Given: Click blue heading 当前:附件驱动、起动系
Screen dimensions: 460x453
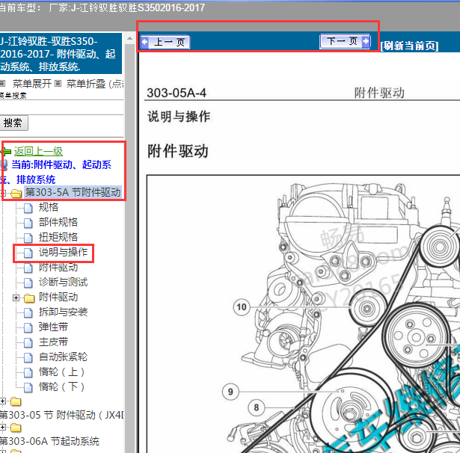Looking at the screenshot, I should coord(61,164).
